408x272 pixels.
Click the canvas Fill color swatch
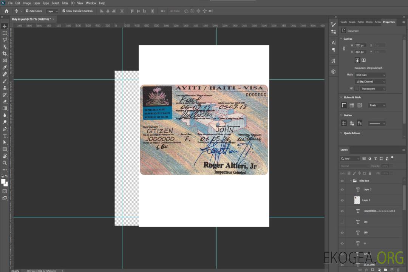click(x=357, y=89)
